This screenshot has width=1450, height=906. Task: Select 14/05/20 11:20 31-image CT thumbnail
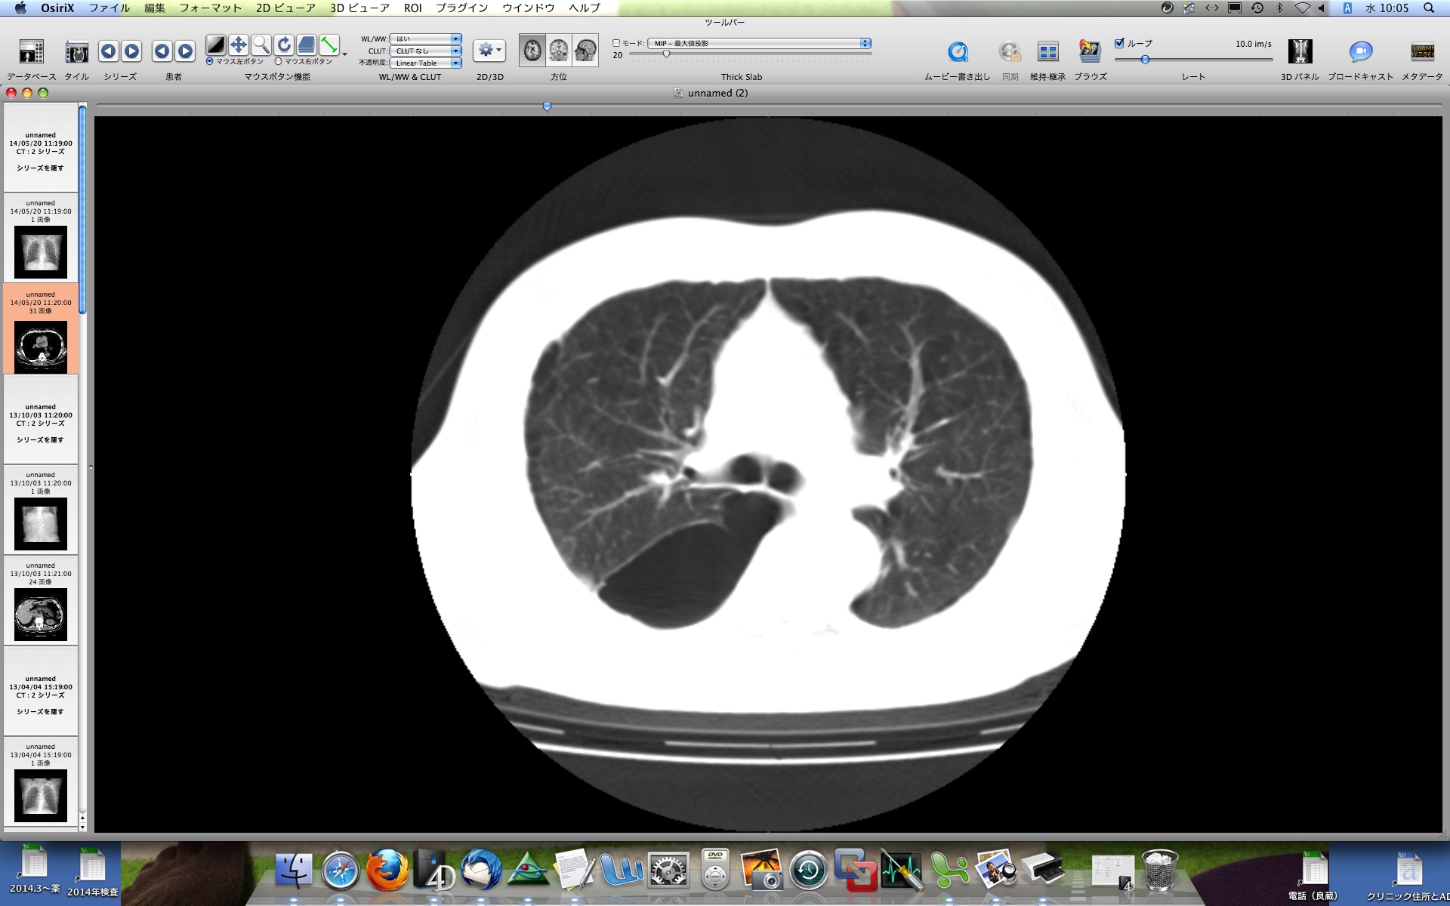[41, 347]
